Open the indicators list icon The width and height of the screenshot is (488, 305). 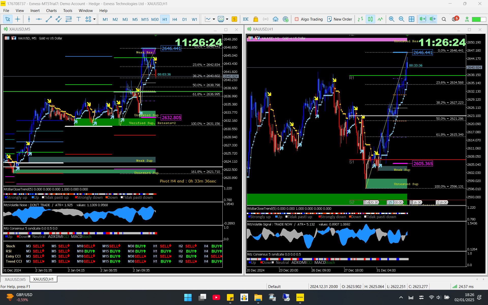[221, 19]
